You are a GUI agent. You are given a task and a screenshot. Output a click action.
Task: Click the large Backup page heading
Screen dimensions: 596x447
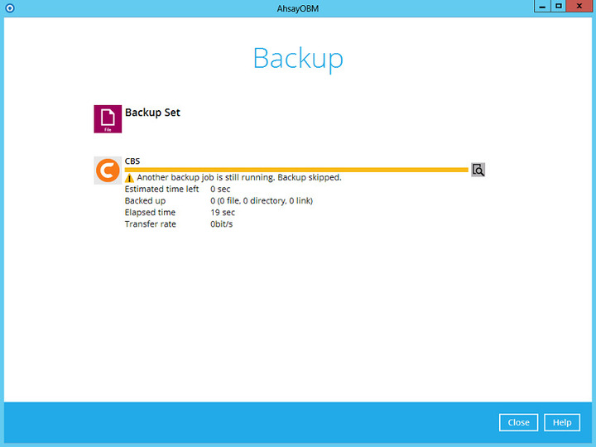coord(298,59)
